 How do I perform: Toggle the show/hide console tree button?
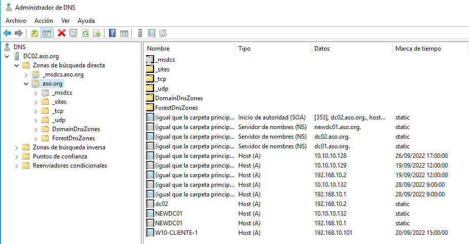(46, 33)
